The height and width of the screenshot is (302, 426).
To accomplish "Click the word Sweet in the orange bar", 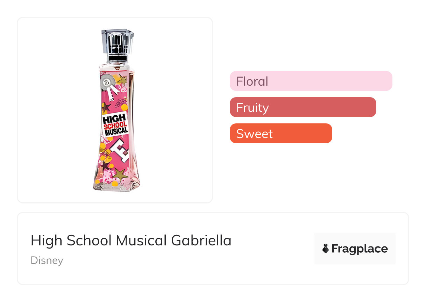I will pos(254,134).
